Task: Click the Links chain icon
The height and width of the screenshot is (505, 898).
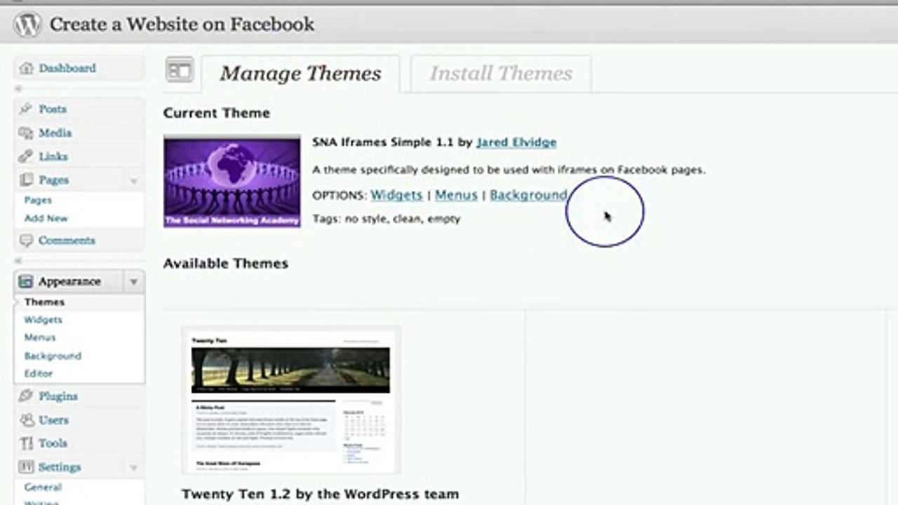Action: point(27,156)
